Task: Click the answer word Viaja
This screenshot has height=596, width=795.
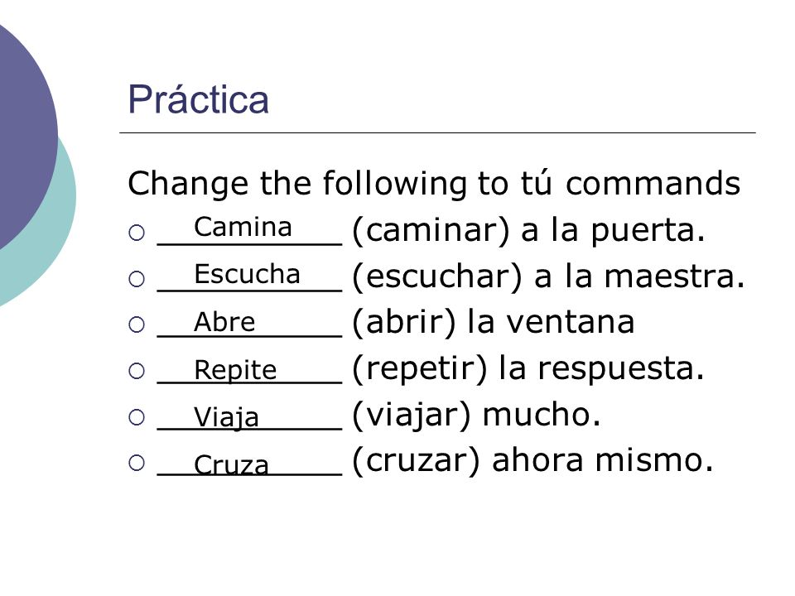Action: [226, 419]
